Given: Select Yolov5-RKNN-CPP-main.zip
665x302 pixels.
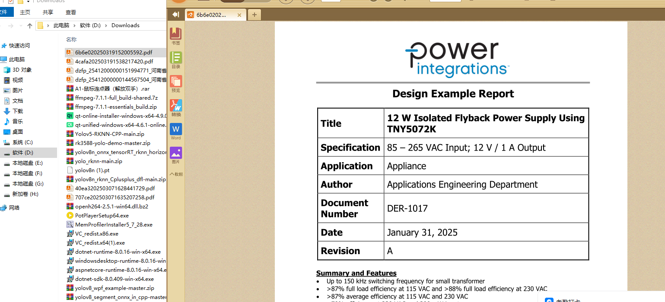Looking at the screenshot, I should pyautogui.click(x=110, y=134).
